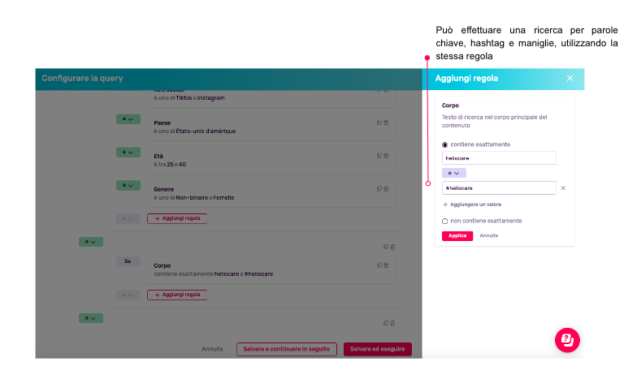Click Aggiungi regola below the Corpo rule
The width and height of the screenshot is (637, 379).
point(177,295)
